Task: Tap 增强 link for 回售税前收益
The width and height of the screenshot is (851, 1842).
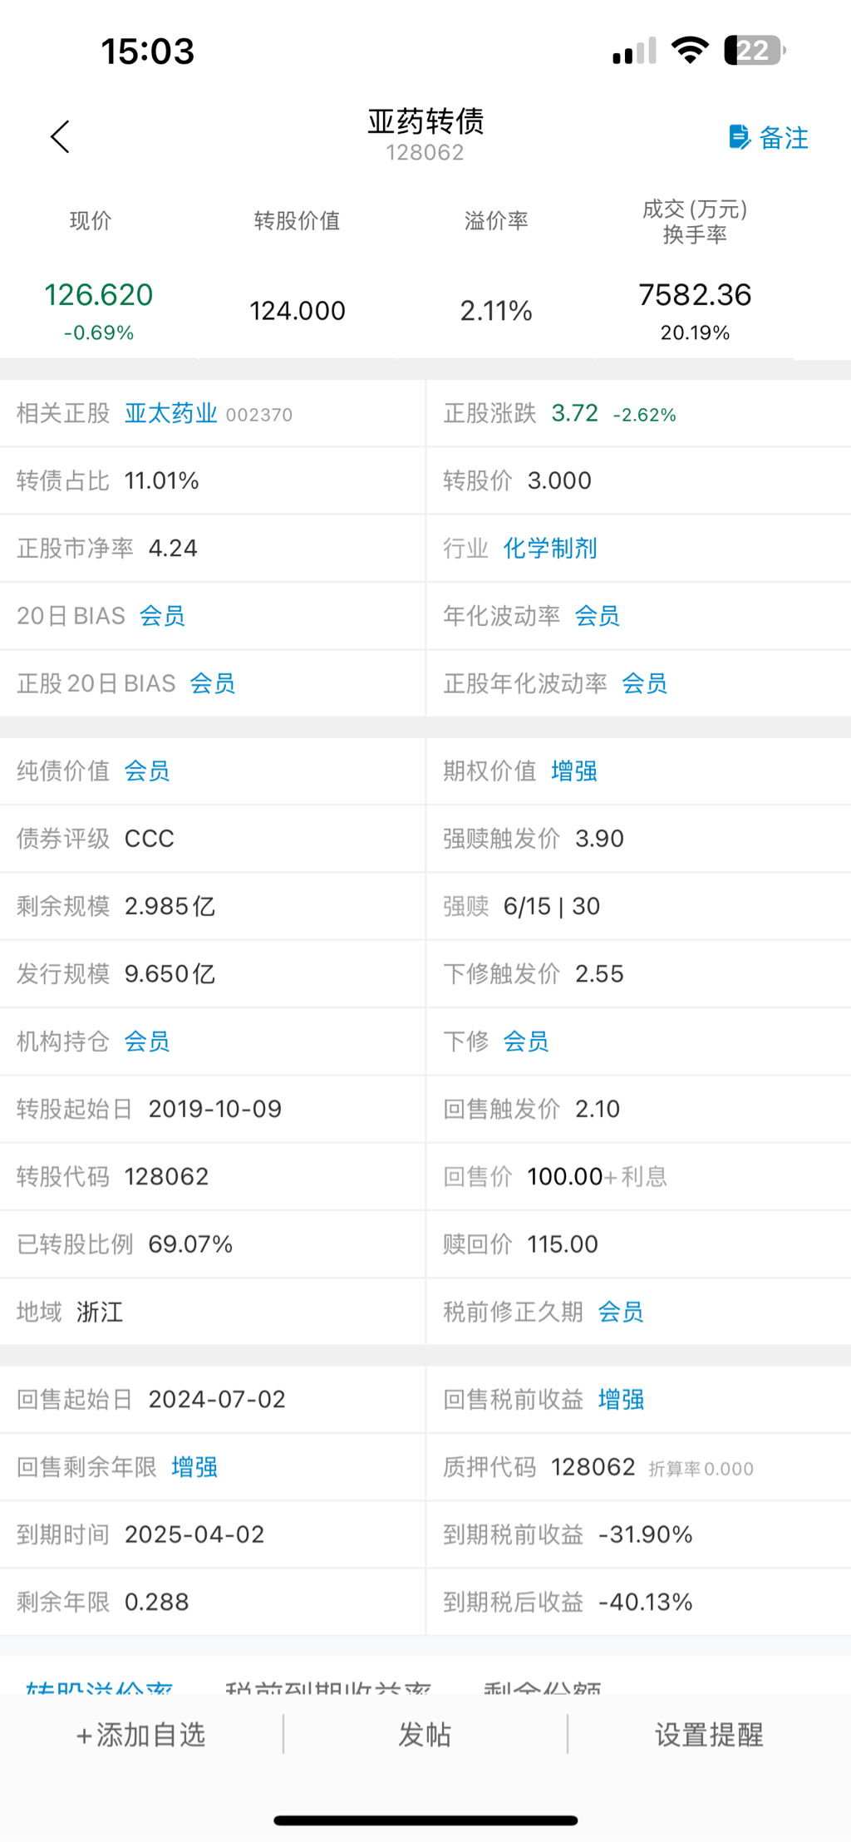Action: pyautogui.click(x=621, y=1400)
